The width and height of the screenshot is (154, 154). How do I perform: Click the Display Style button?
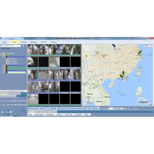[33, 108]
